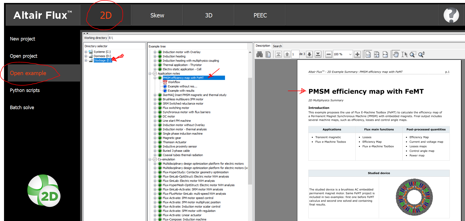This screenshot has width=465, height=221.
Task: Expand the Systeme (C:) drive node
Action: tap(86, 52)
